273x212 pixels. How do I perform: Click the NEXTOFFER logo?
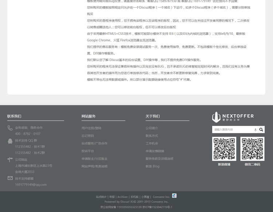click(233, 117)
